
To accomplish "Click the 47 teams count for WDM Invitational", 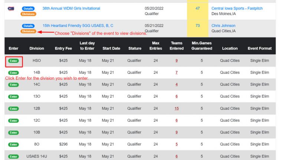I will point(197,9).
